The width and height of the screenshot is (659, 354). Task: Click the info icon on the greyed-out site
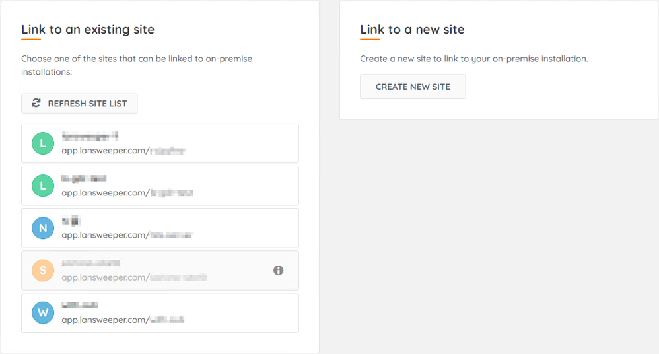279,270
